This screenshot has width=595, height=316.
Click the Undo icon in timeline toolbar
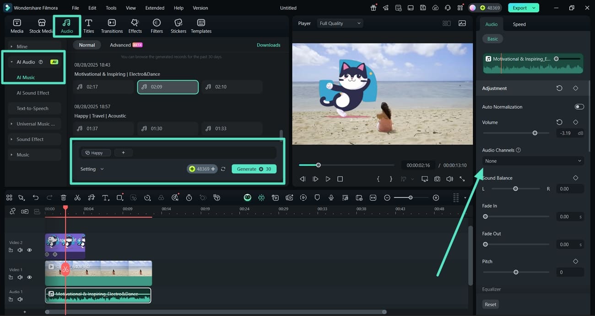pos(35,197)
